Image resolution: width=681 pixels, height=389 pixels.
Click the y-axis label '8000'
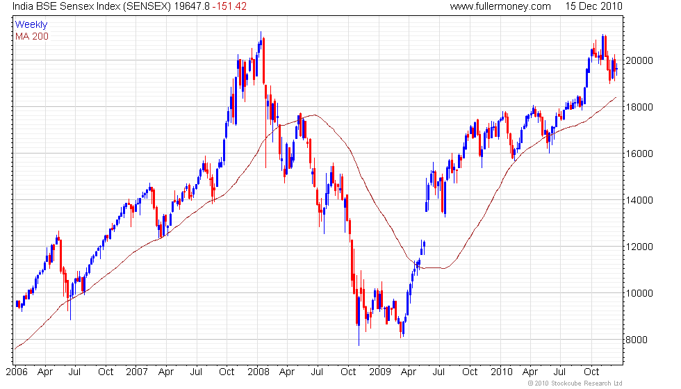click(x=637, y=340)
